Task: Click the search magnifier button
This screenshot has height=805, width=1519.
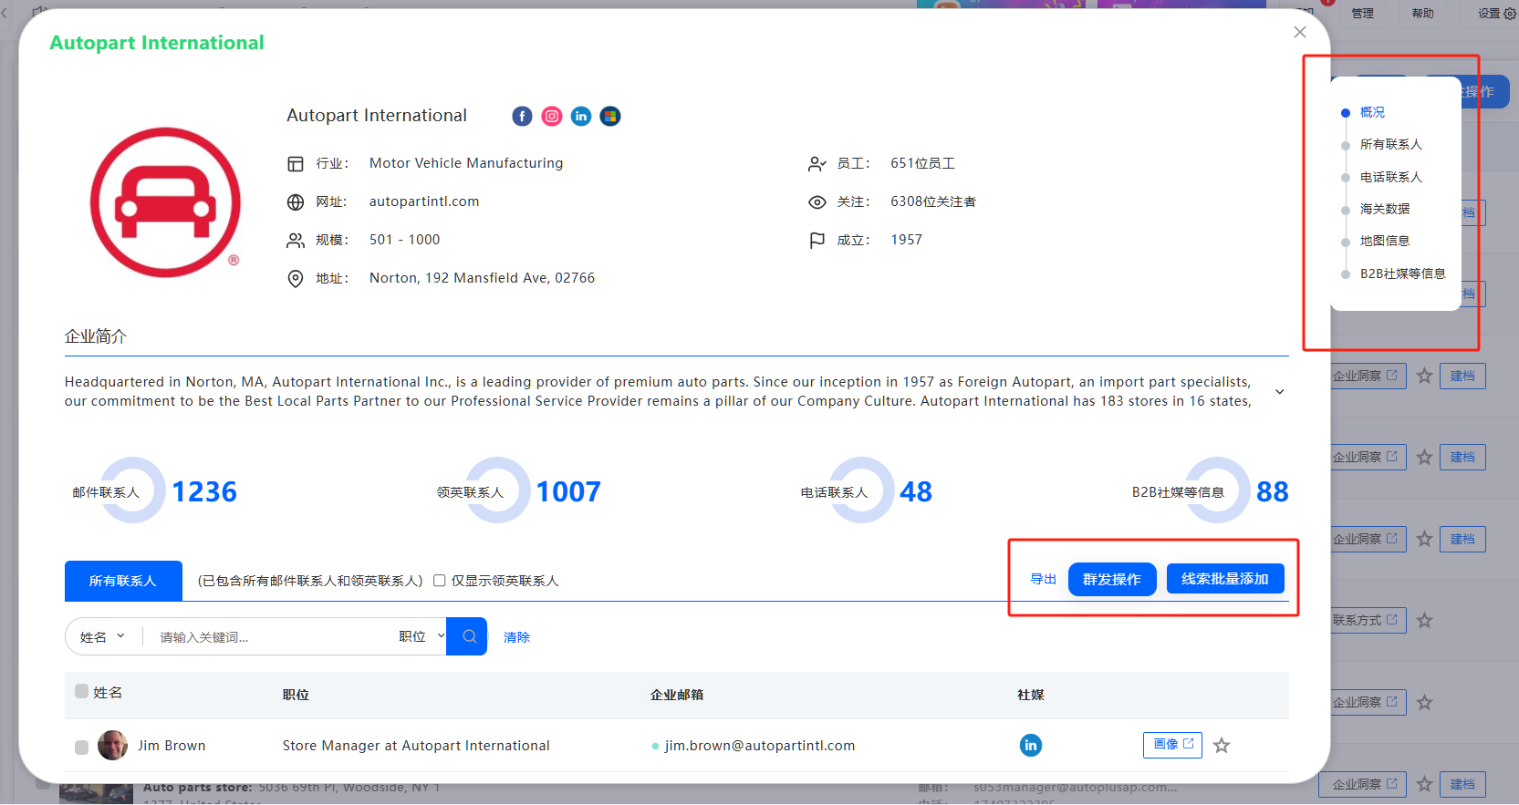Action: point(467,636)
